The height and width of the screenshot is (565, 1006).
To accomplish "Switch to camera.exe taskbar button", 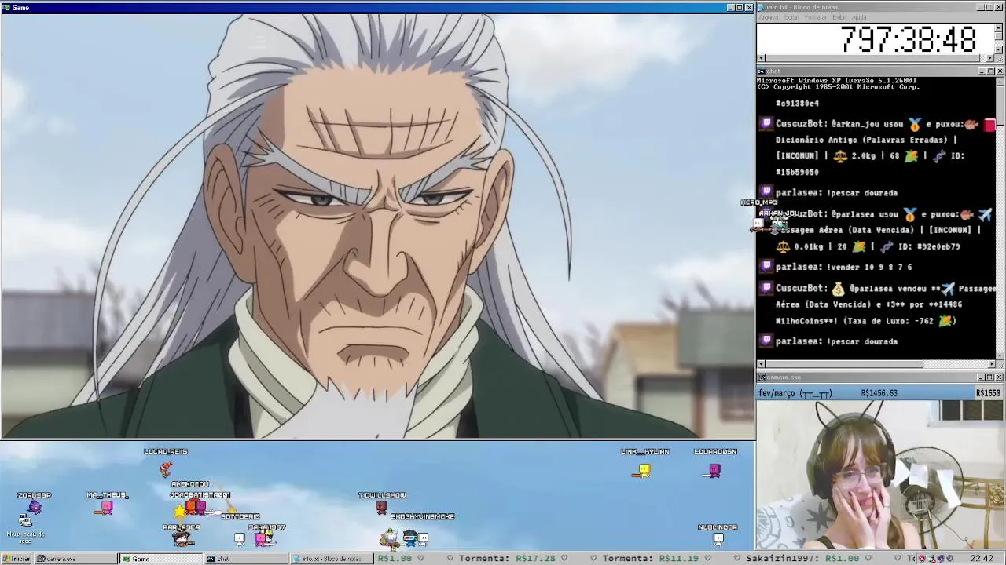I will coord(76,559).
